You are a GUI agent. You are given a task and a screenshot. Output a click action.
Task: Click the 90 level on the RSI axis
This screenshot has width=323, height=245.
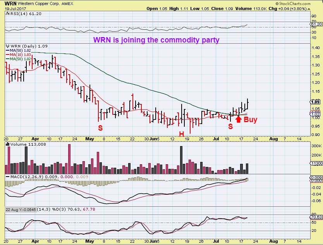coord(314,16)
